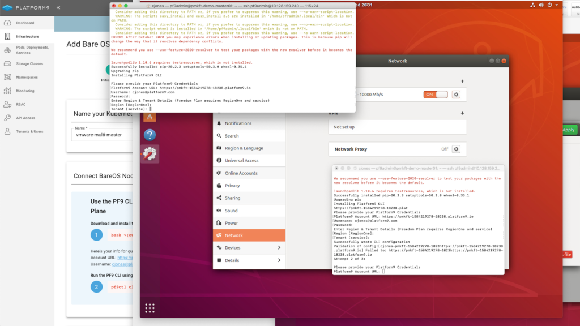Click the Pods, Deployments, Services icon
The image size is (580, 326).
pos(8,50)
